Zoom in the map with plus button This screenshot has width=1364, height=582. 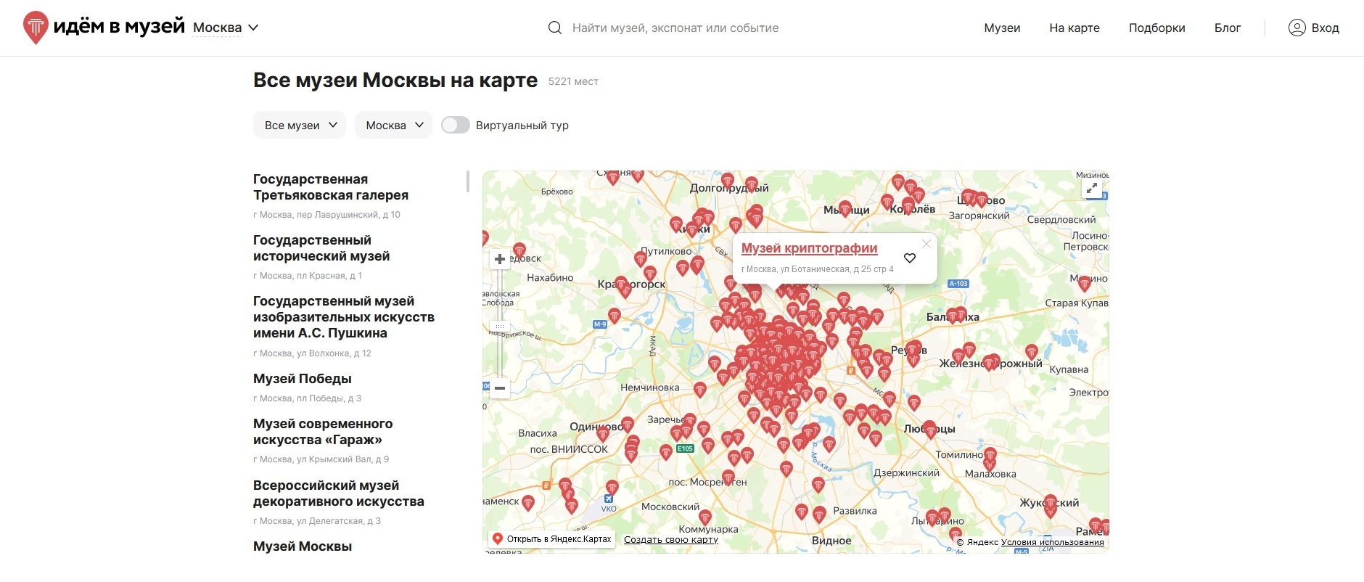500,259
